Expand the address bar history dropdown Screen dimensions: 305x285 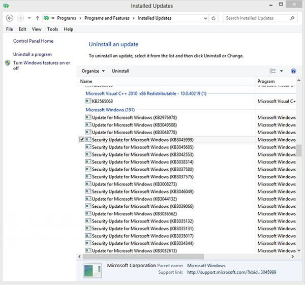(205, 18)
